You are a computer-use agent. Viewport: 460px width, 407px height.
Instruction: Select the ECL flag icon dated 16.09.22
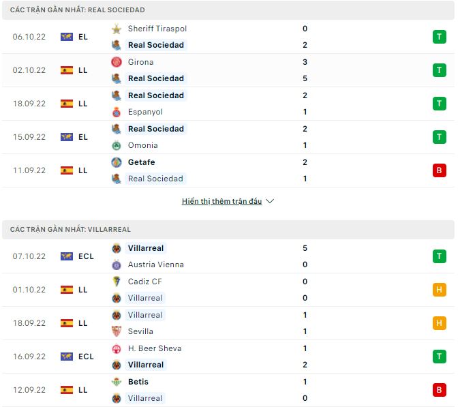67,357
